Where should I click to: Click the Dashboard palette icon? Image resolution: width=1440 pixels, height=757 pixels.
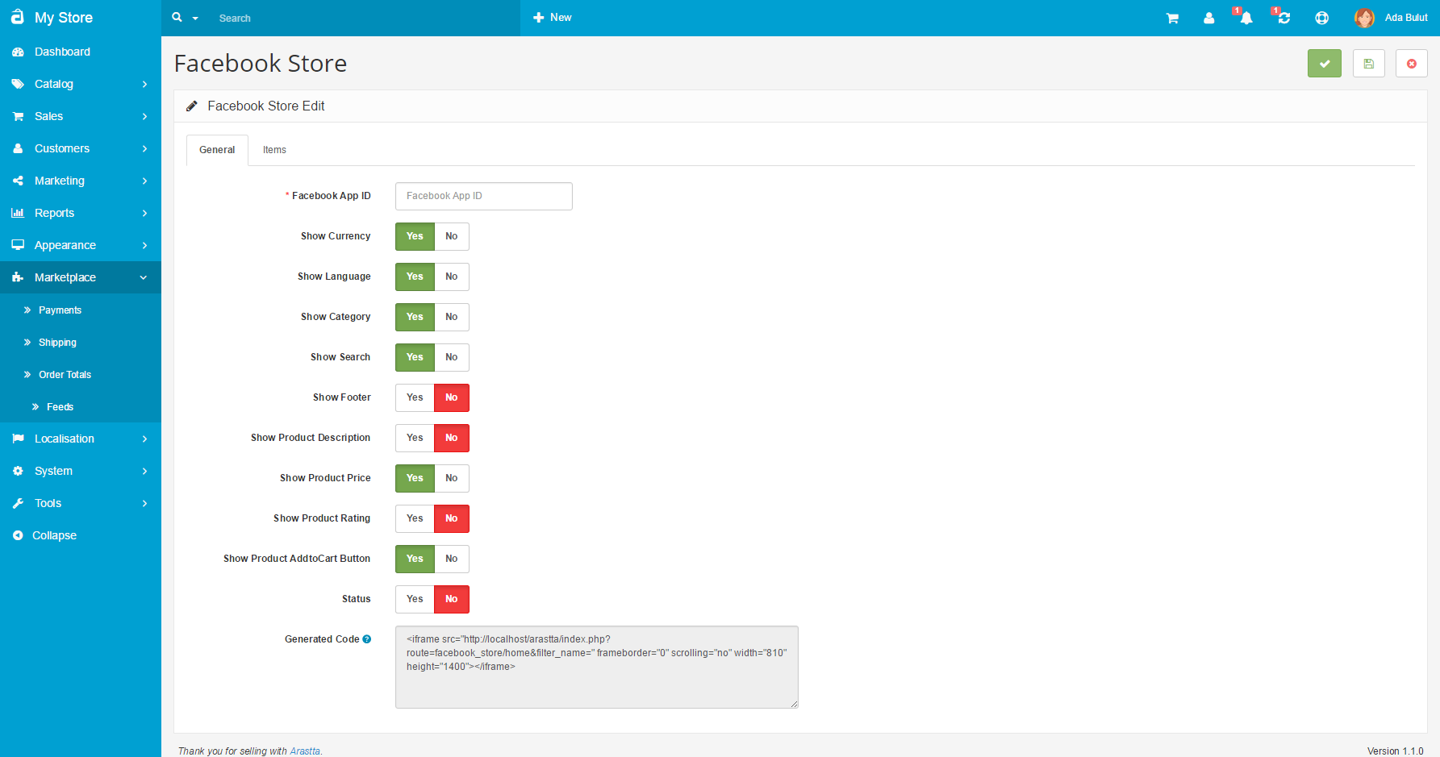pyautogui.click(x=18, y=52)
